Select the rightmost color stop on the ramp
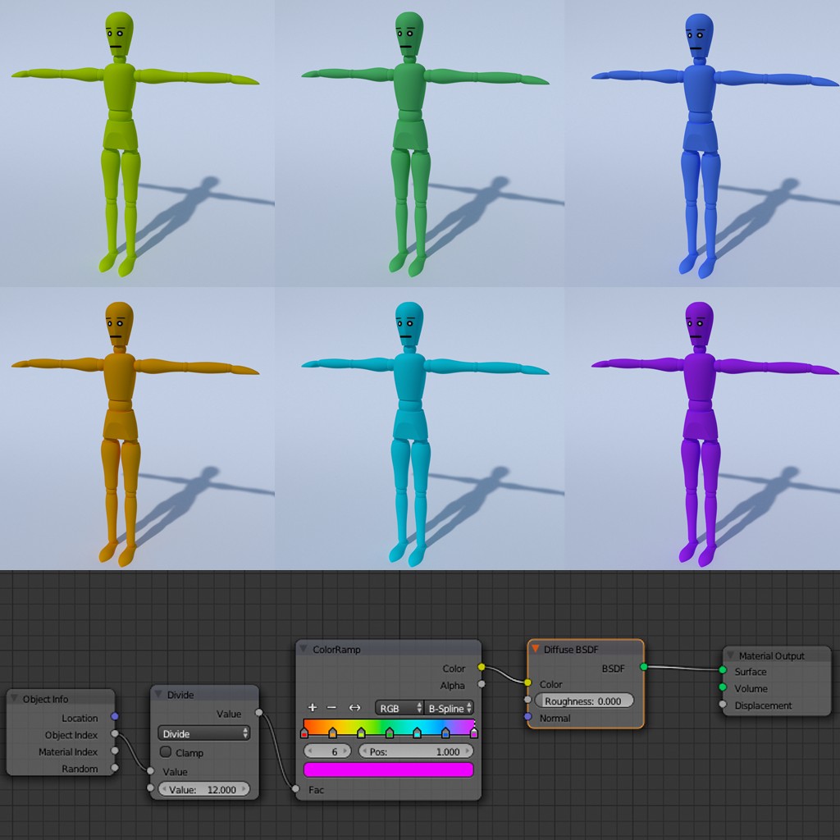 (474, 733)
